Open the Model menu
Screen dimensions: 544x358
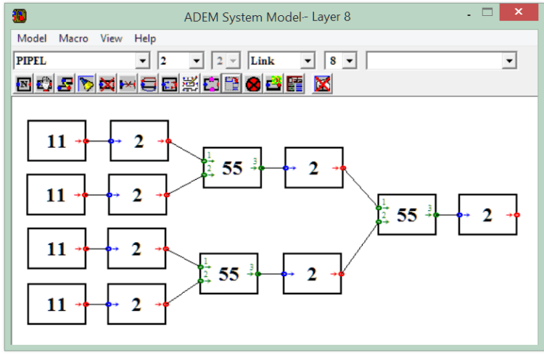point(32,38)
